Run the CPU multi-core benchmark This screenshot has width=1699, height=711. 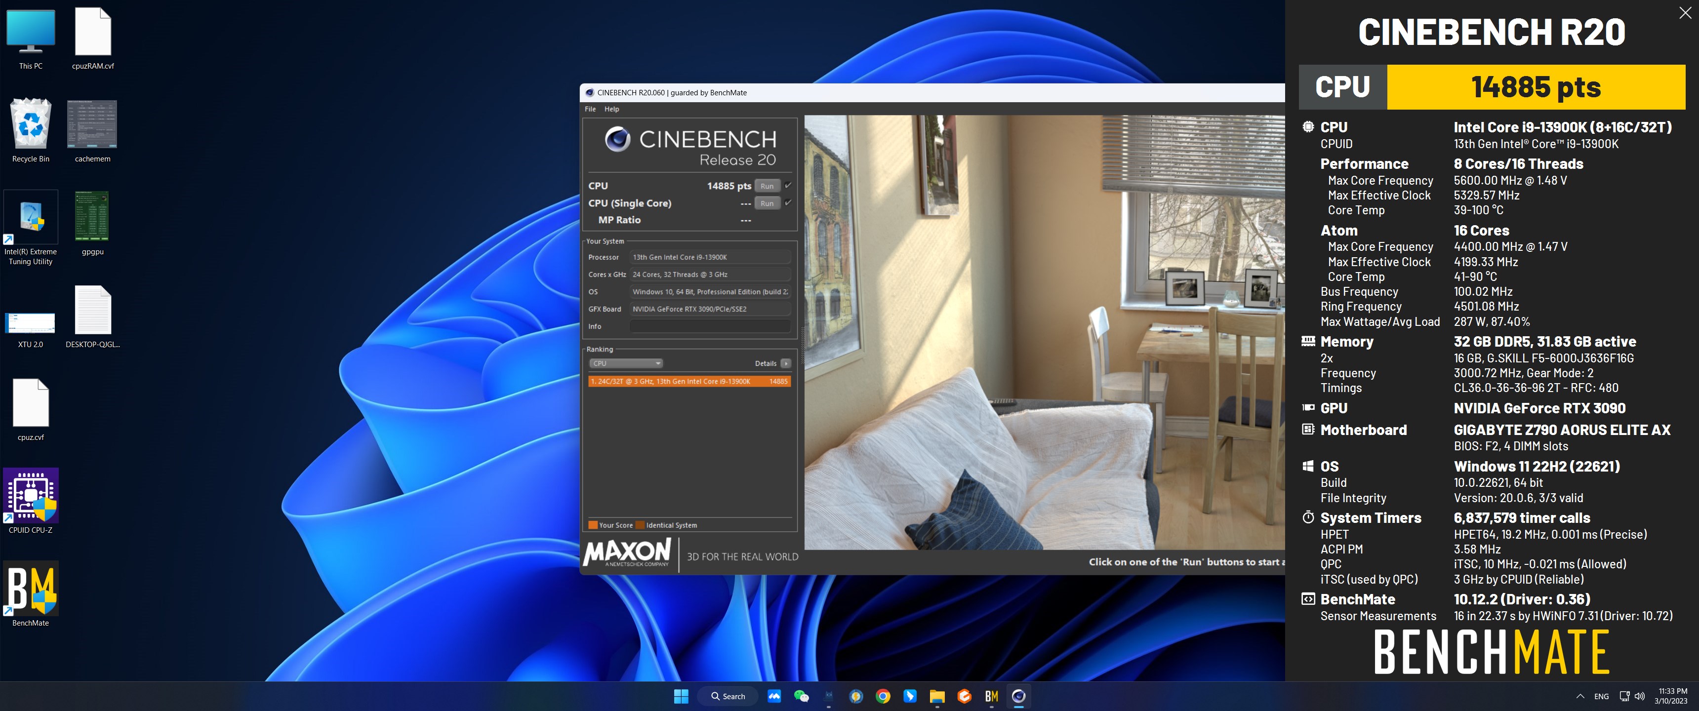pyautogui.click(x=767, y=186)
